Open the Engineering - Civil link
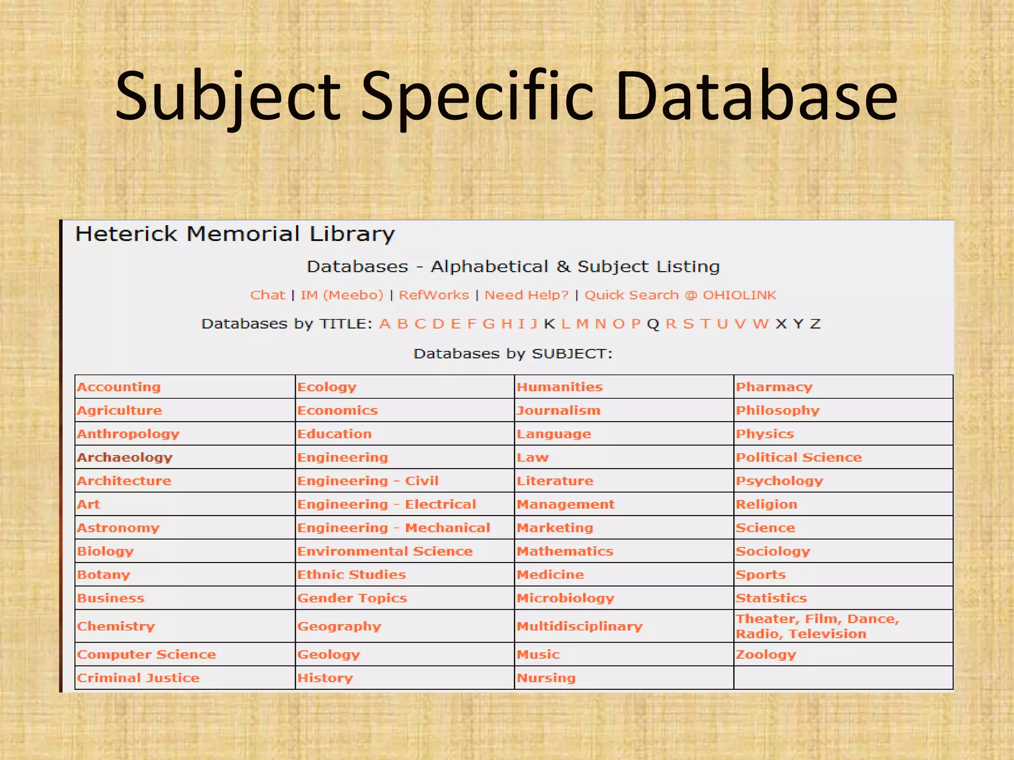Viewport: 1014px width, 760px height. click(368, 481)
